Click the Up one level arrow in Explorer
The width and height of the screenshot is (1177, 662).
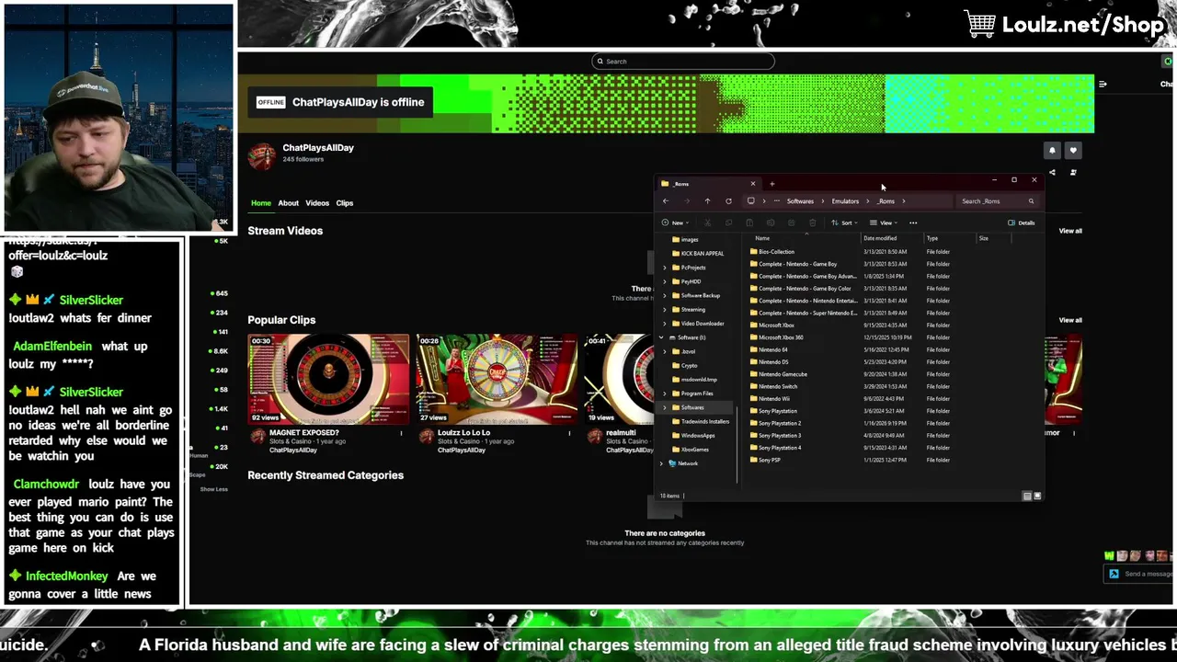click(707, 201)
